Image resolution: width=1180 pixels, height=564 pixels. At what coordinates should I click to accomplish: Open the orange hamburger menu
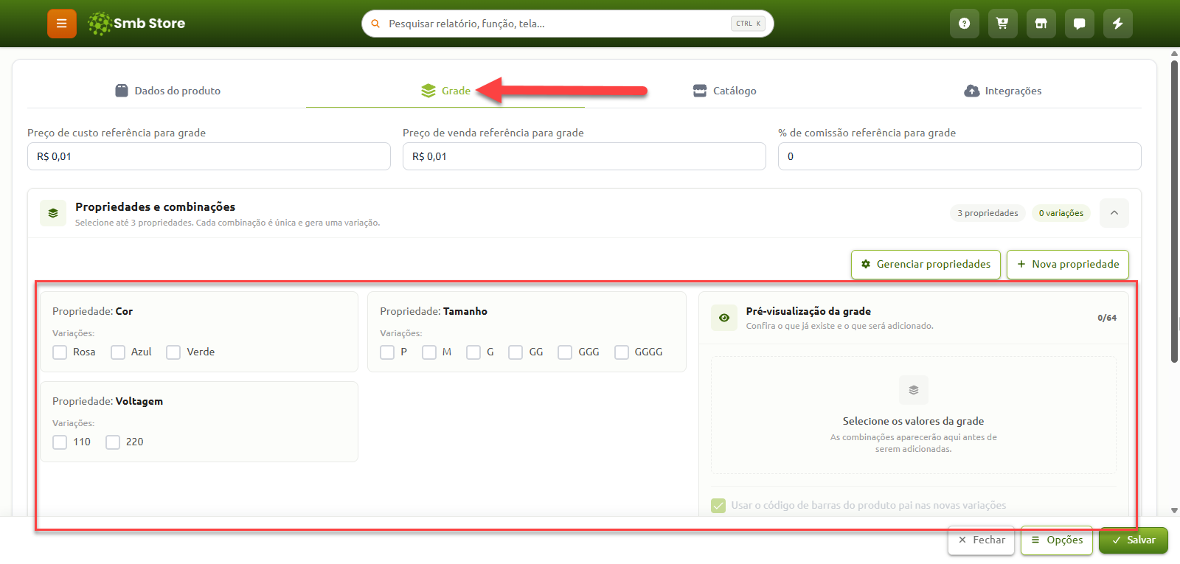tap(62, 24)
